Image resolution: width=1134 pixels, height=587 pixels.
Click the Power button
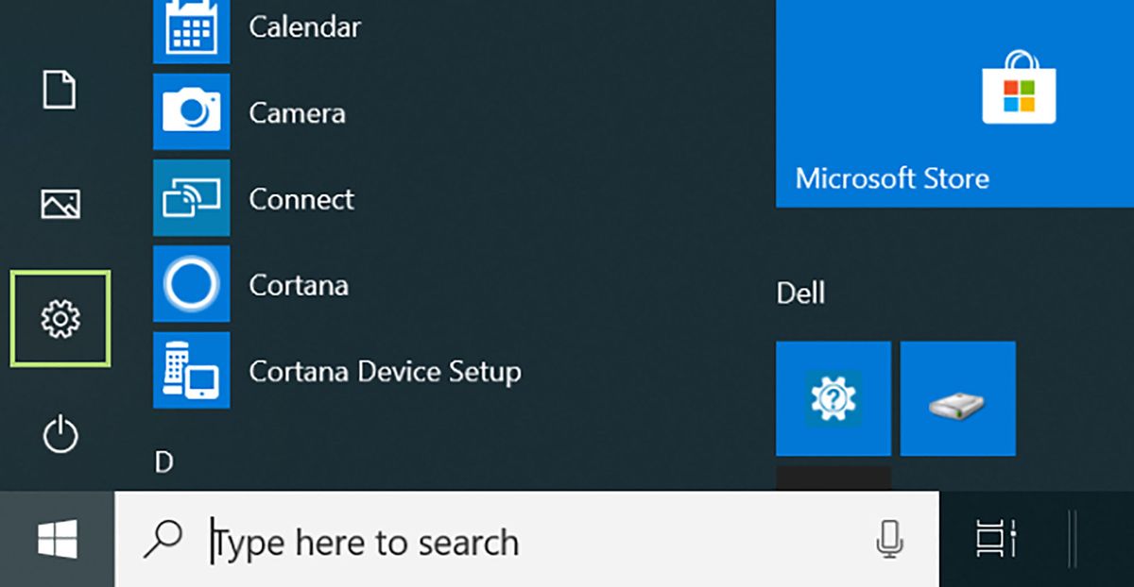click(60, 435)
